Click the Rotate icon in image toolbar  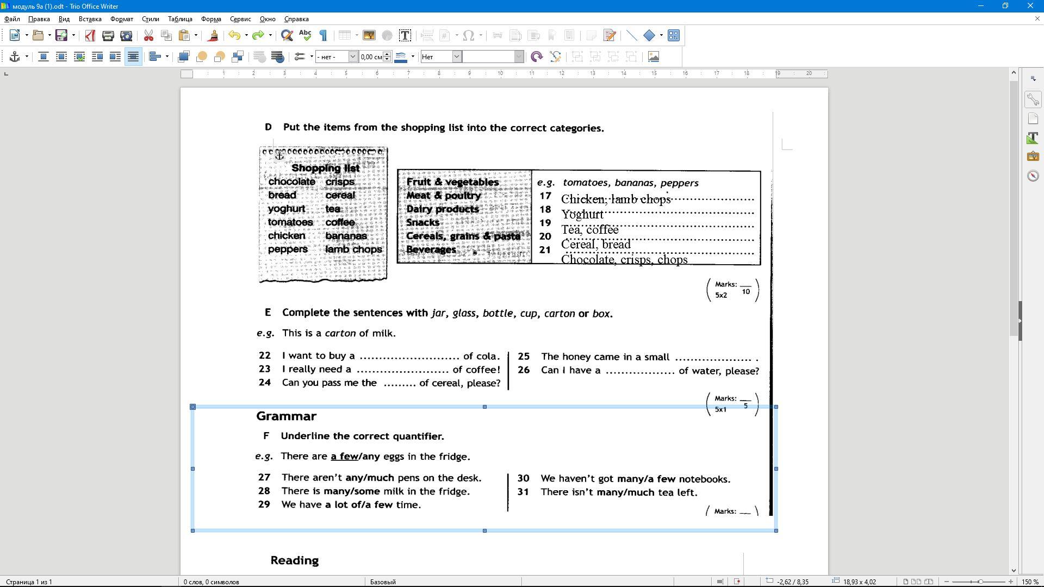[x=537, y=57]
